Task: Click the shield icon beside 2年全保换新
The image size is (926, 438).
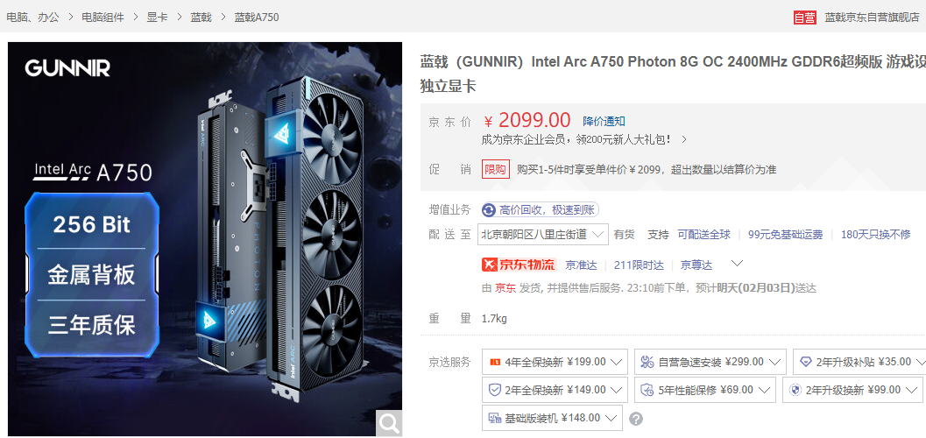Action: (x=495, y=390)
